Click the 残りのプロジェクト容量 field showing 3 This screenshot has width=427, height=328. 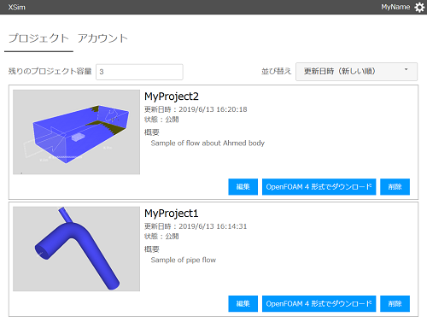coord(139,72)
